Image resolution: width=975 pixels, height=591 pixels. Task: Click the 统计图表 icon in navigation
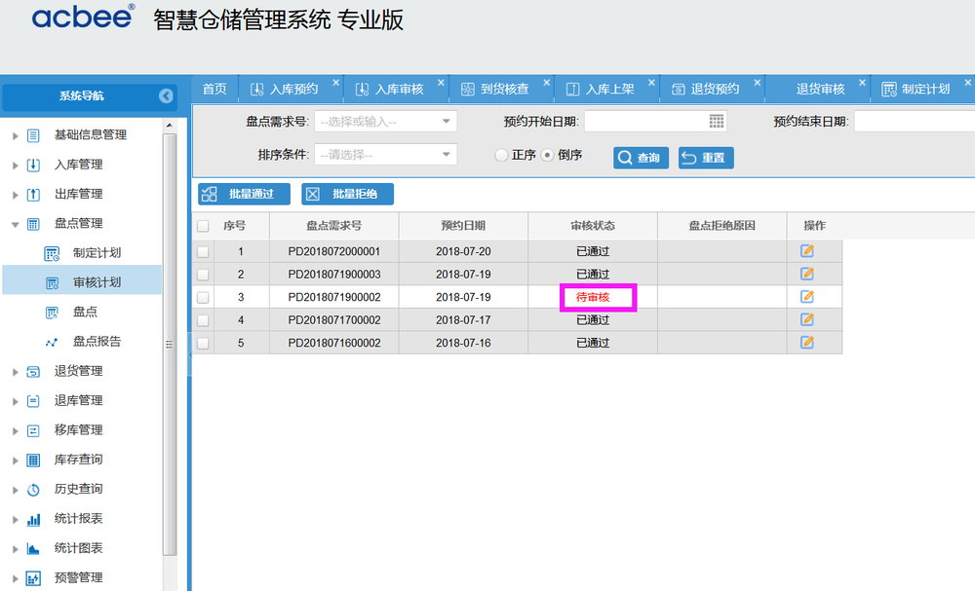pyautogui.click(x=33, y=548)
